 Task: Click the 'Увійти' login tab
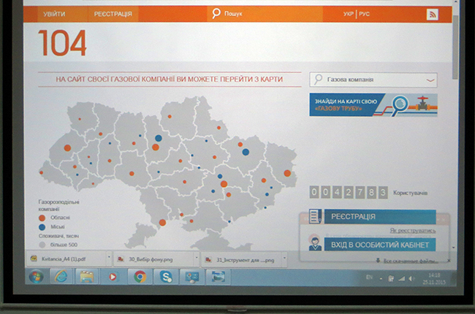[53, 14]
